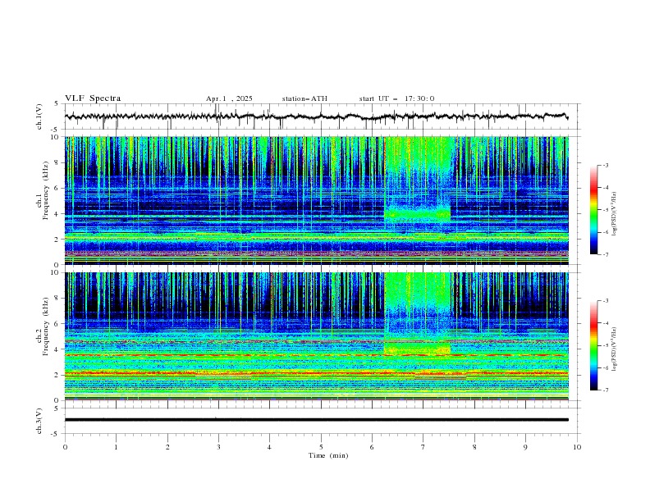Click time axis tick label "3"
Viewport: 650px width, 502px height.
[x=218, y=447]
